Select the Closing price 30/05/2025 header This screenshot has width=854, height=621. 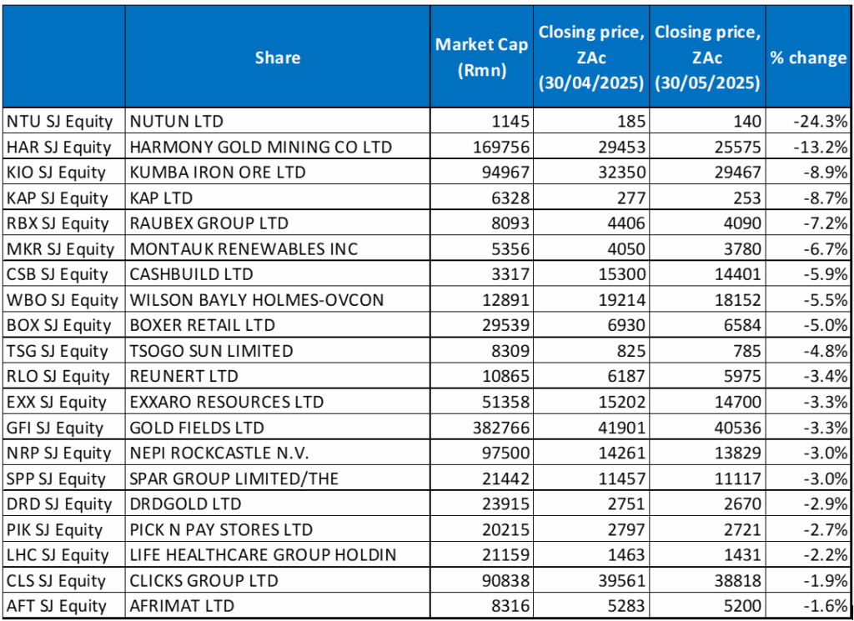[x=707, y=58]
